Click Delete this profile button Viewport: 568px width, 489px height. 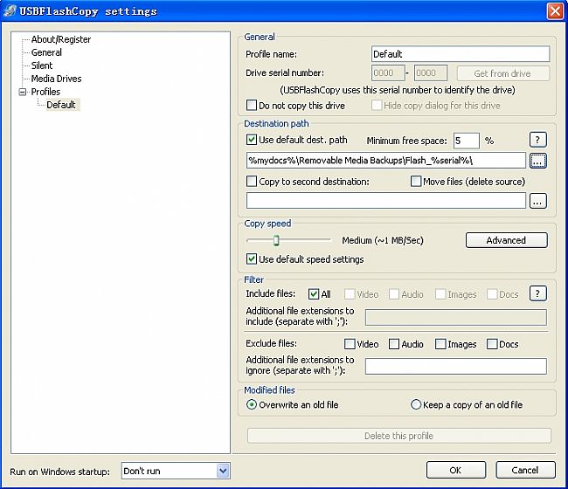point(399,436)
